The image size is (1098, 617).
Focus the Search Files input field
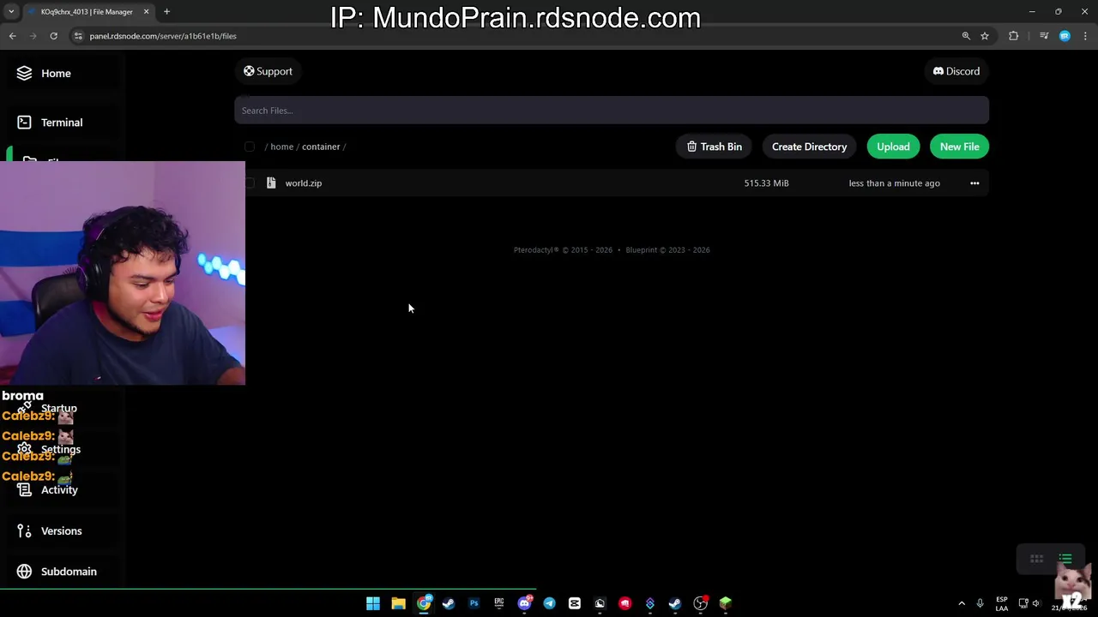(x=611, y=111)
